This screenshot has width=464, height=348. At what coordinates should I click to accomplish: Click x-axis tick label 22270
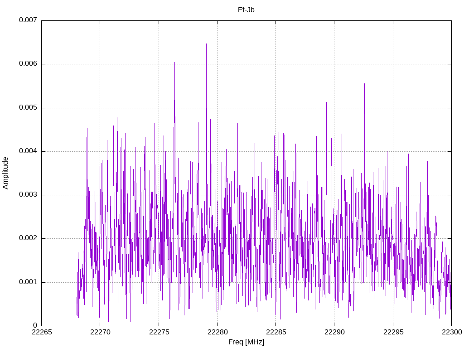pyautogui.click(x=100, y=332)
